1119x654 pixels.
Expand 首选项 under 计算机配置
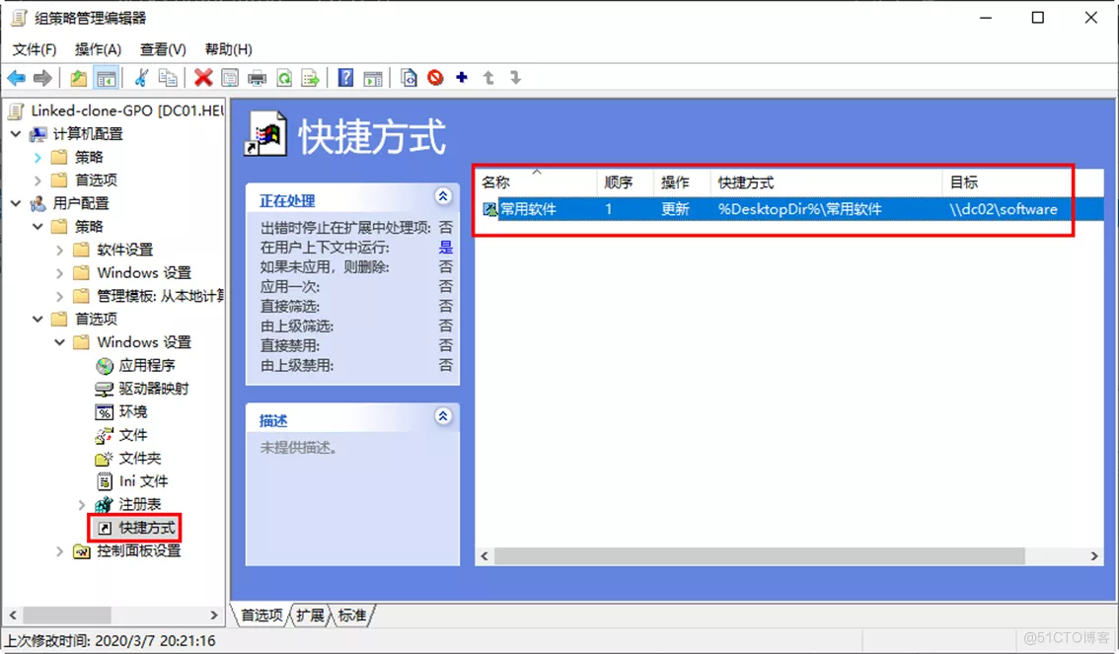pyautogui.click(x=37, y=180)
